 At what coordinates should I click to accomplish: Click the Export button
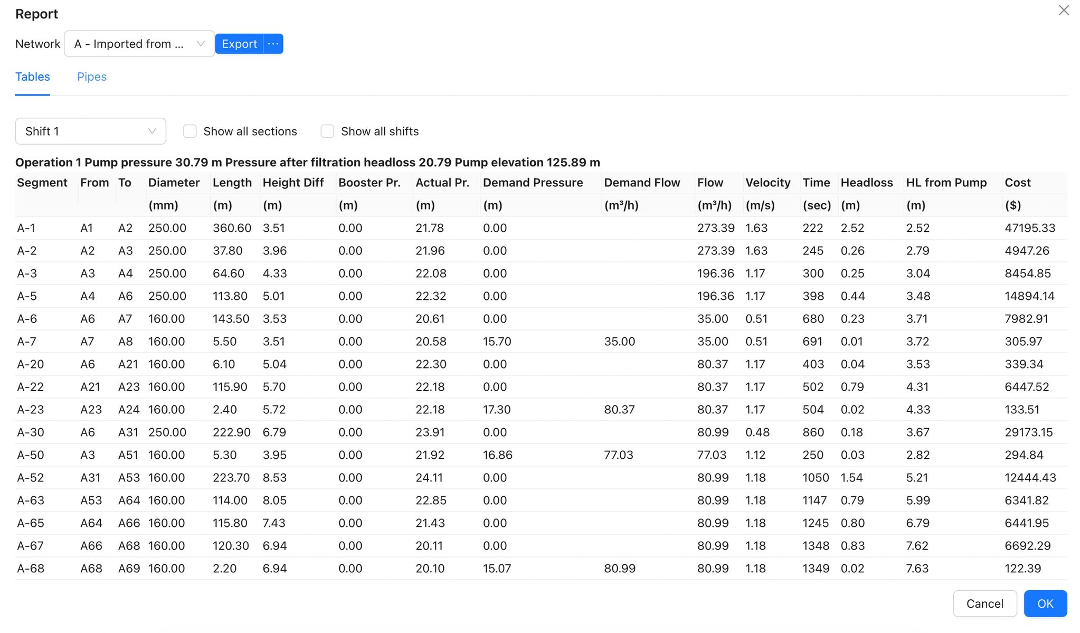pyautogui.click(x=239, y=44)
